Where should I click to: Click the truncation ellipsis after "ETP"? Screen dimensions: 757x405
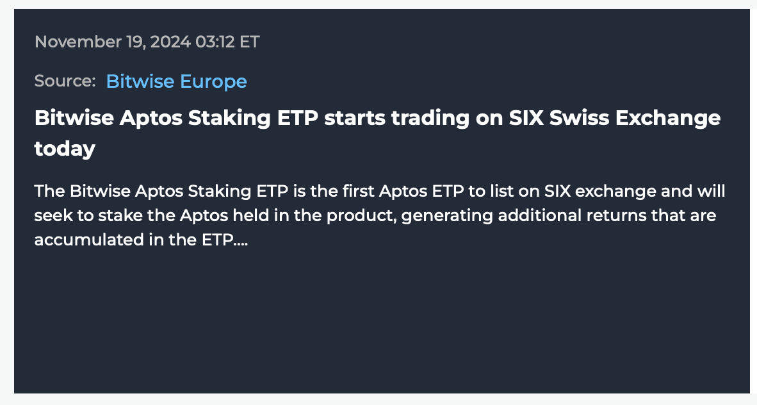(x=241, y=244)
